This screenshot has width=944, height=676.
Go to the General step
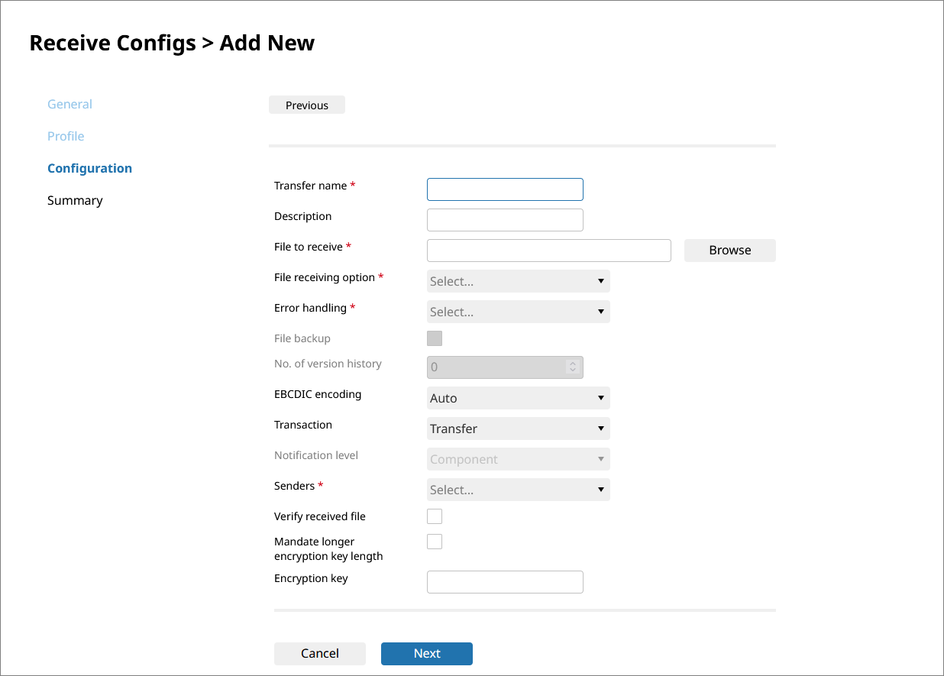pyautogui.click(x=70, y=105)
